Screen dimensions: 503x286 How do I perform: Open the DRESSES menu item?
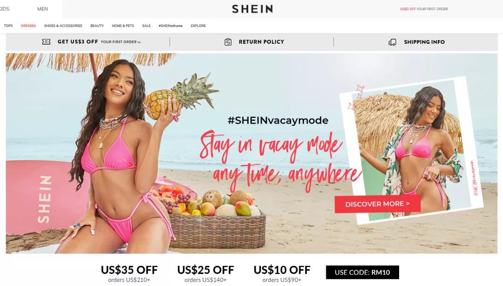pyautogui.click(x=28, y=26)
